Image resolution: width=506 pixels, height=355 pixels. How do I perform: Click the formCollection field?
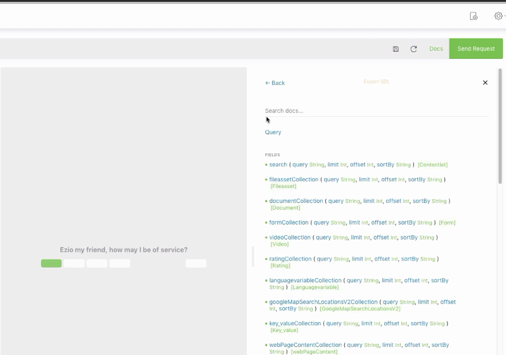tap(288, 222)
